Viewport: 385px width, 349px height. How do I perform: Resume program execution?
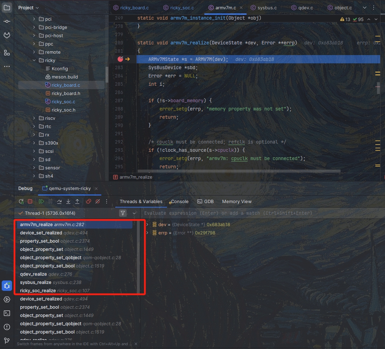[41, 201]
